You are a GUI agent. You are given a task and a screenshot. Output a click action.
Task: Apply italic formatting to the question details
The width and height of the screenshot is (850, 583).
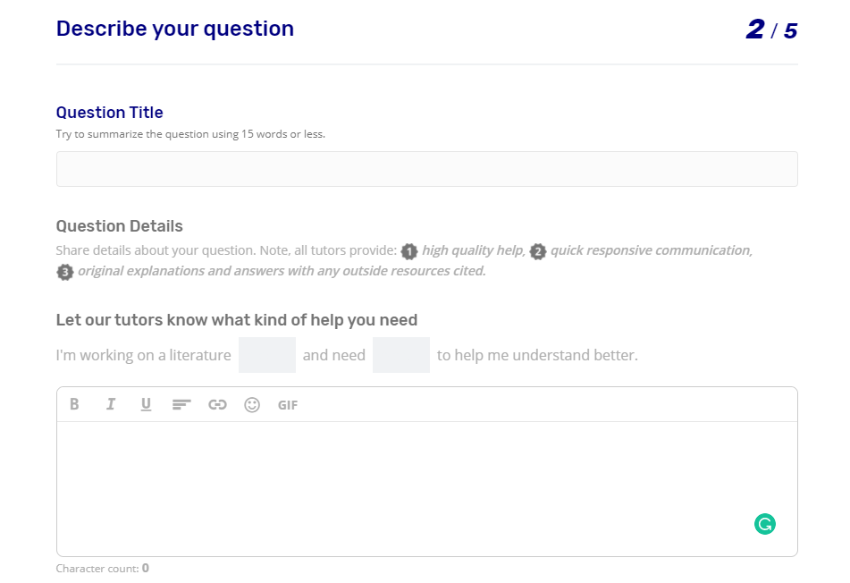pos(111,404)
